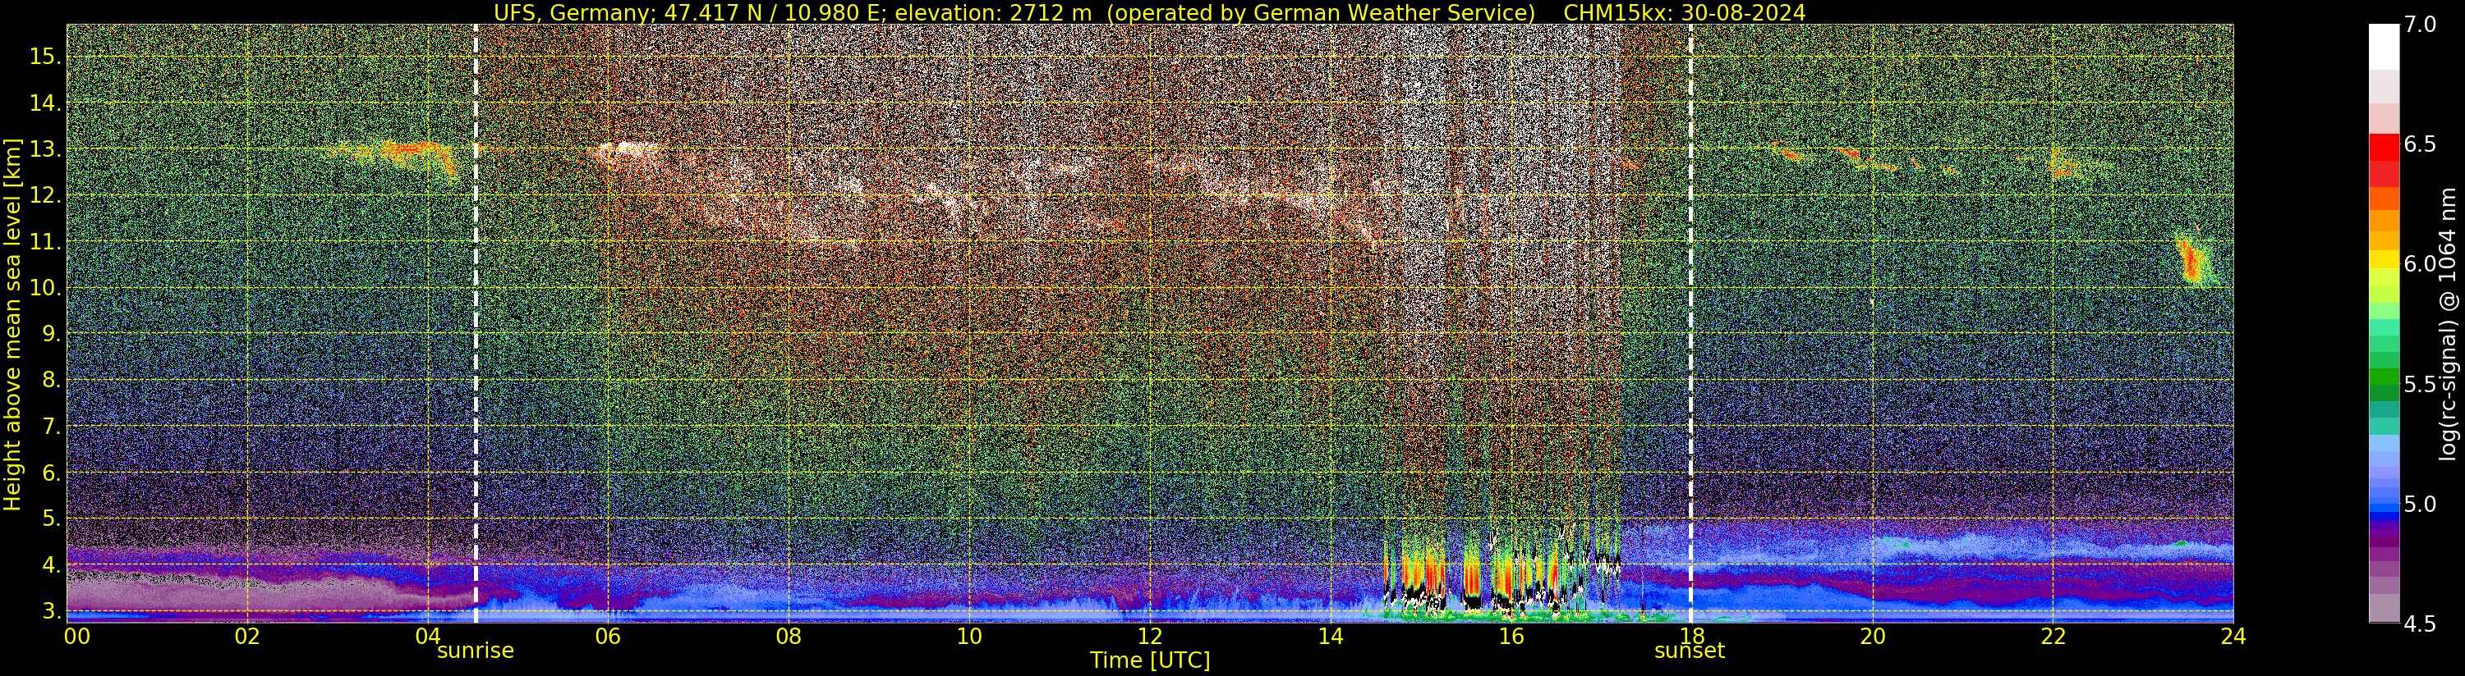The image size is (2465, 676).
Task: Click the plot title 'UFS, Germany'
Action: point(570,12)
